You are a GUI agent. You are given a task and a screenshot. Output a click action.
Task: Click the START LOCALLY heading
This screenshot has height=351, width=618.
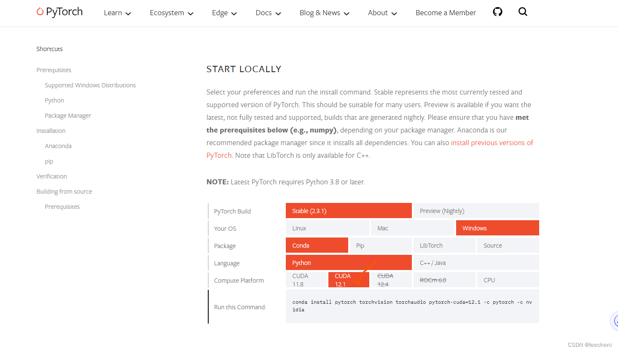244,69
